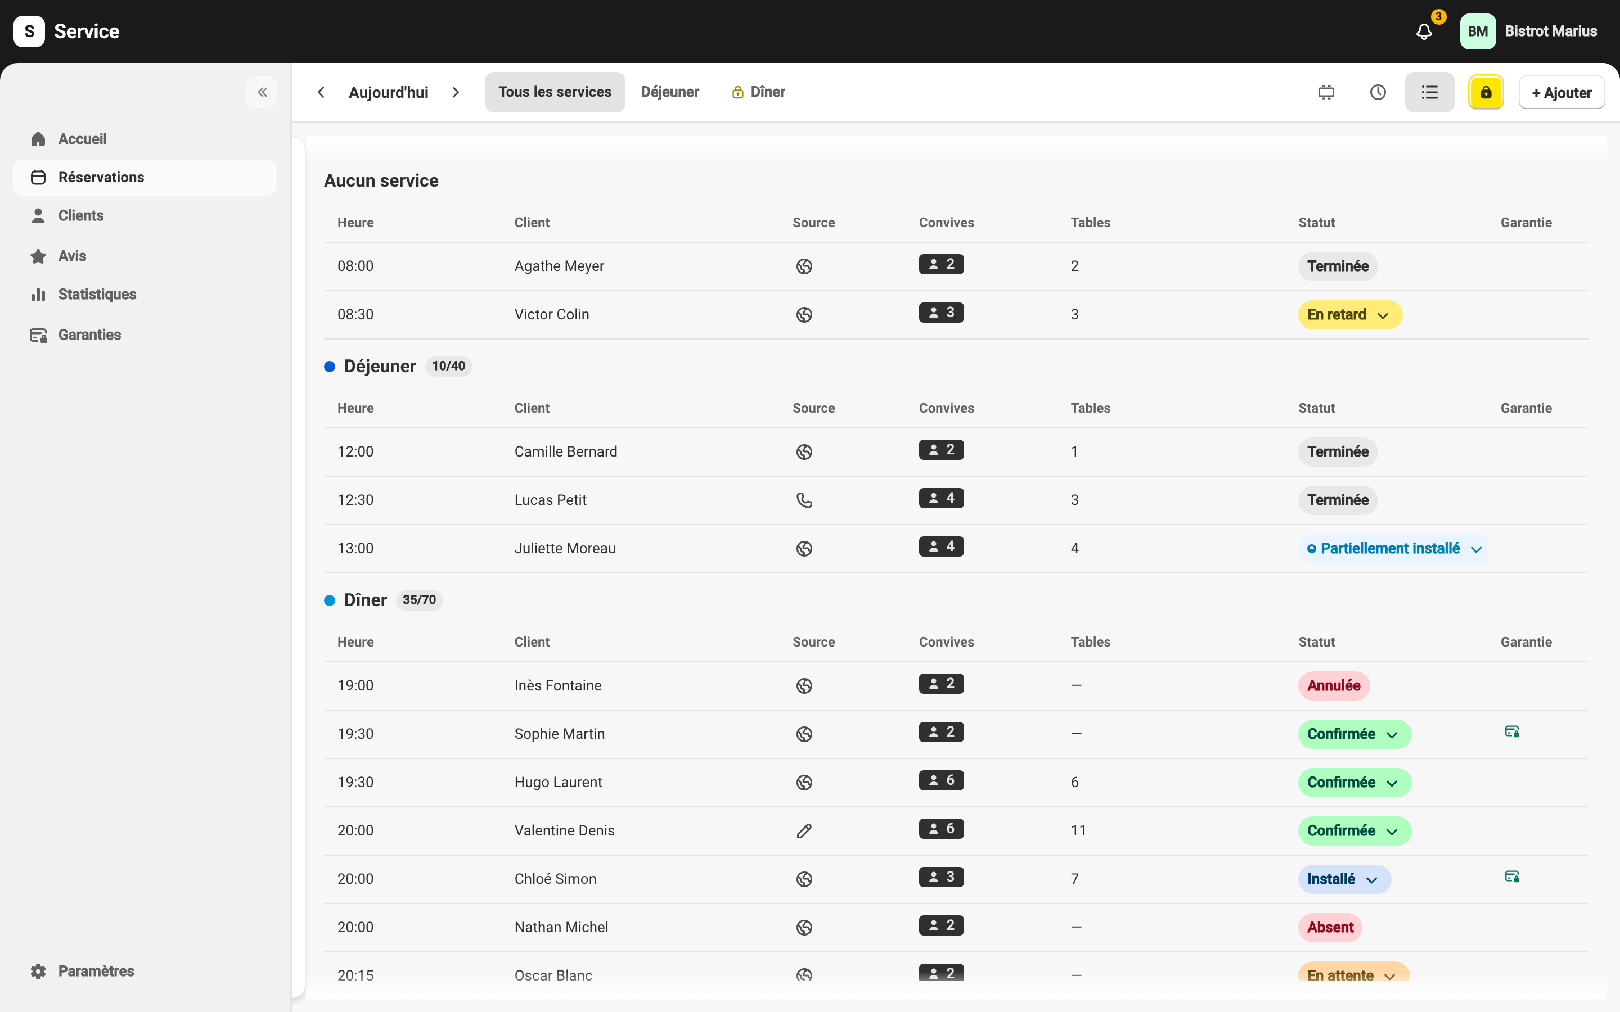
Task: Open Garanties in the sidebar
Action: (x=145, y=335)
